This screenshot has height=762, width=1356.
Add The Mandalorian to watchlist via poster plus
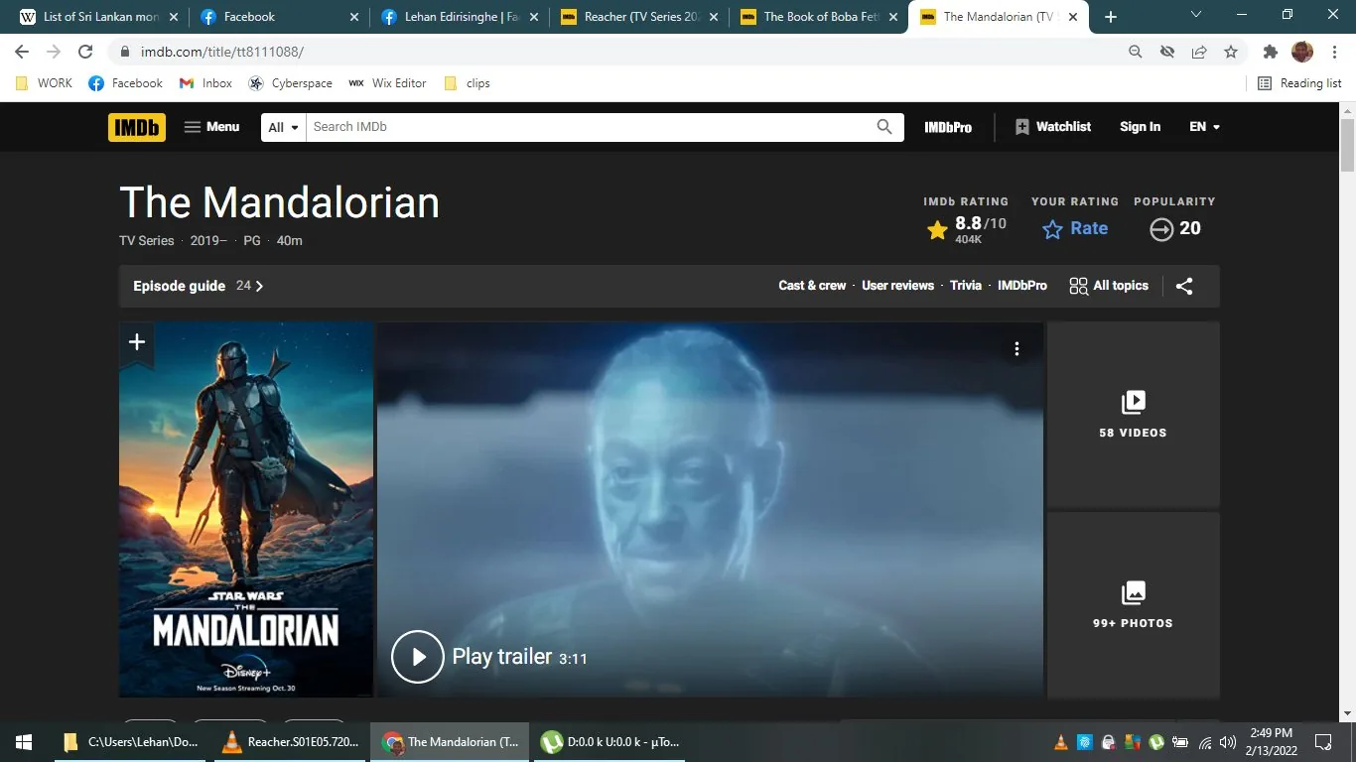136,342
